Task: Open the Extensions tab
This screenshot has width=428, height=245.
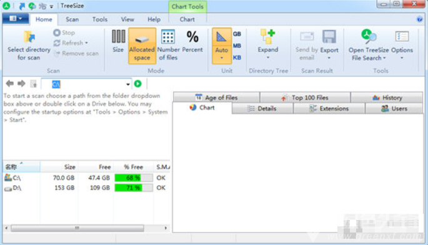Action: (329, 108)
